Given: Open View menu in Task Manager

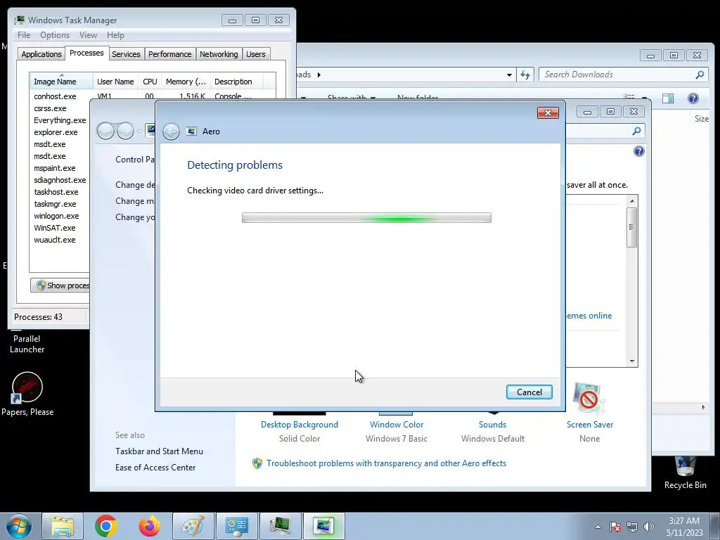Looking at the screenshot, I should pyautogui.click(x=88, y=35).
